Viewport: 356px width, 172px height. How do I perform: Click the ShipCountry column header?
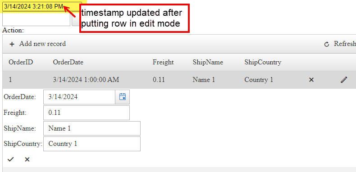263,62
